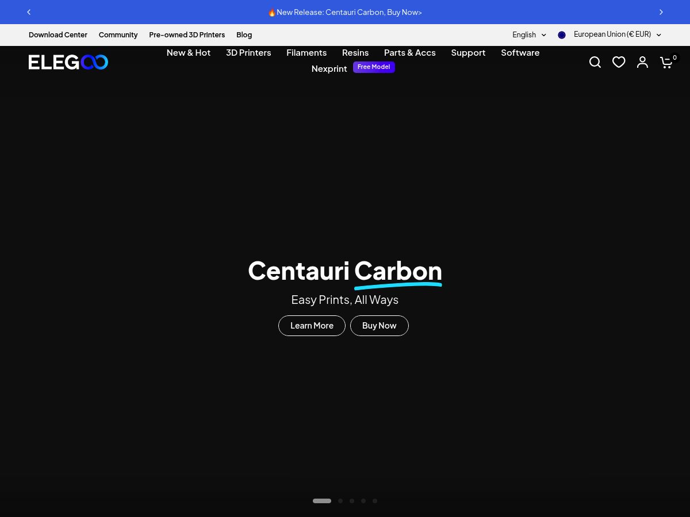
Task: Open the account profile icon
Action: click(x=642, y=62)
